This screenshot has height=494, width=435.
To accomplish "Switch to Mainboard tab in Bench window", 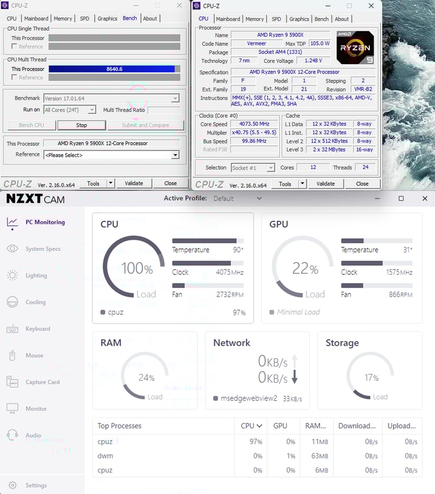I will coord(36,19).
